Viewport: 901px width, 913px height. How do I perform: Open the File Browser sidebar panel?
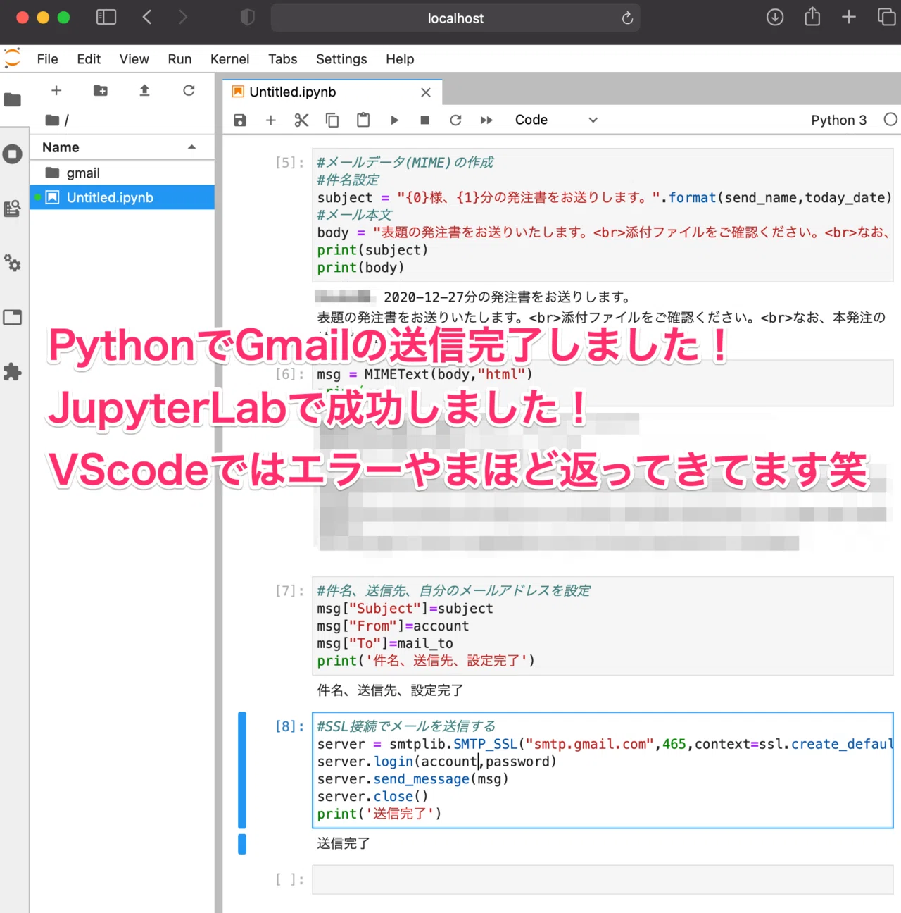click(x=13, y=100)
